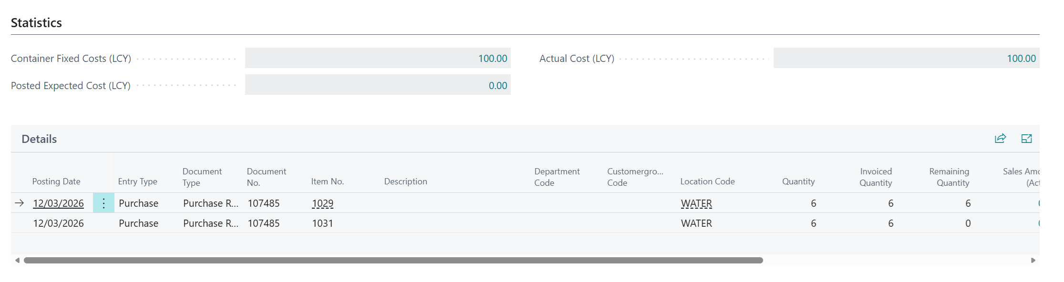Sort by Posting Date column header

pyautogui.click(x=56, y=181)
